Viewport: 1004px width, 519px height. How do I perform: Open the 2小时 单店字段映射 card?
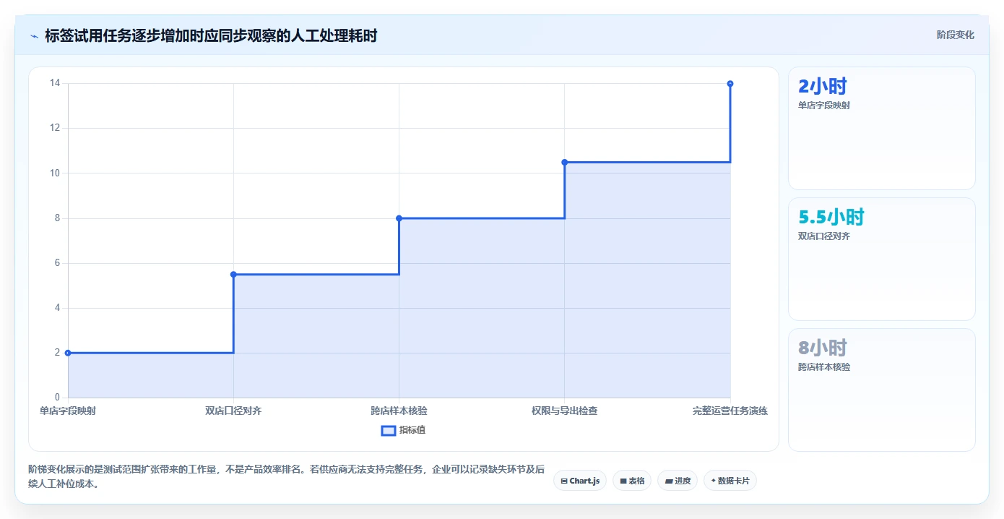882,129
